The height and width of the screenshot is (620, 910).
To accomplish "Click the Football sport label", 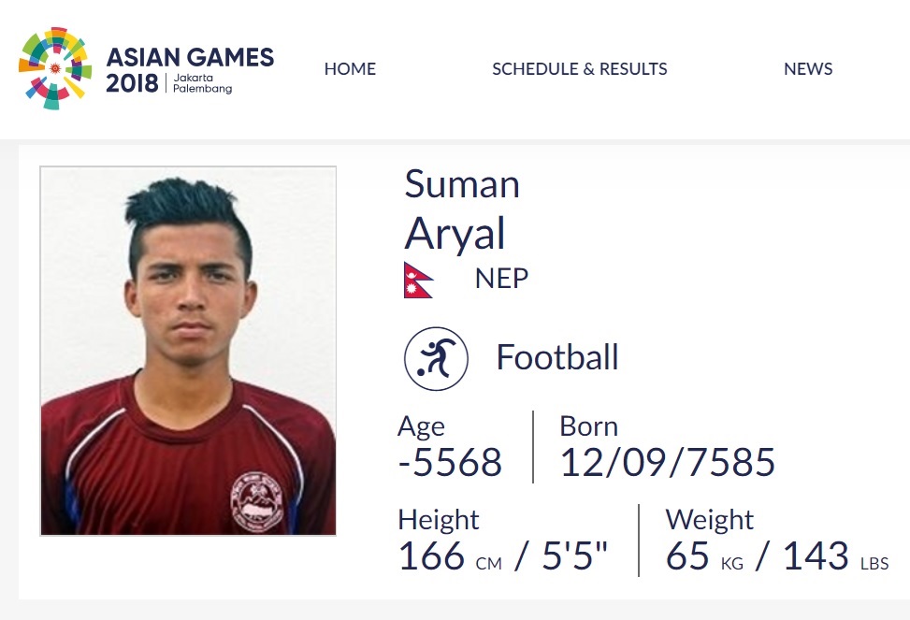I will coord(557,357).
